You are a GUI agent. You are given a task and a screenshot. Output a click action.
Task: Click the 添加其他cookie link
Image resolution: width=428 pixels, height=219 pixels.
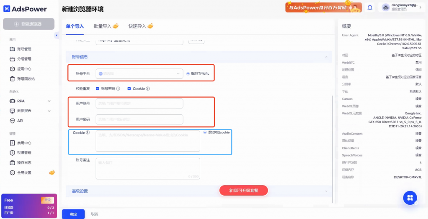217,132
